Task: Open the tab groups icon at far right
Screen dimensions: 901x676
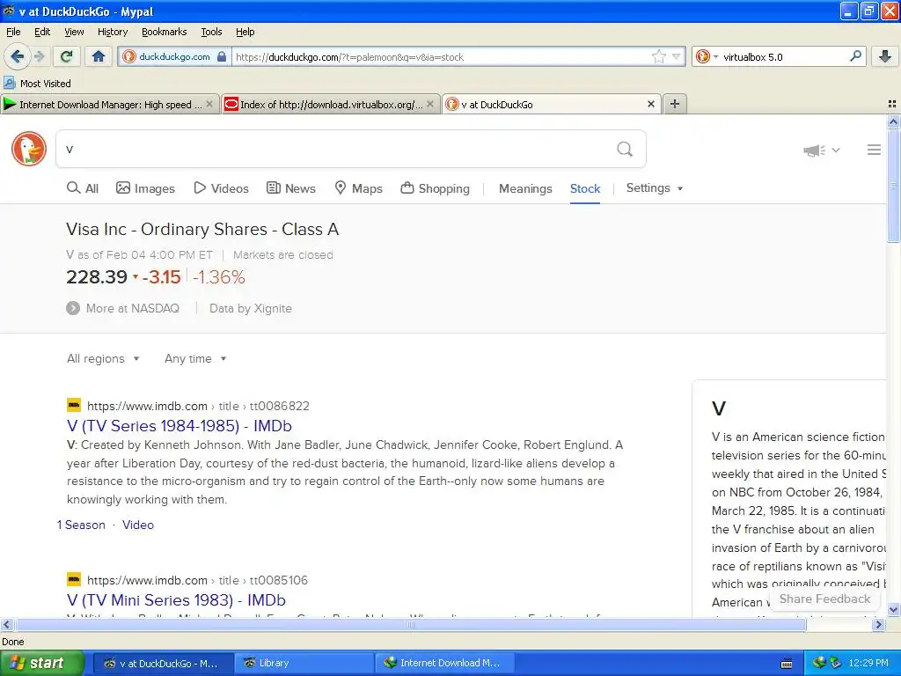Action: click(892, 104)
